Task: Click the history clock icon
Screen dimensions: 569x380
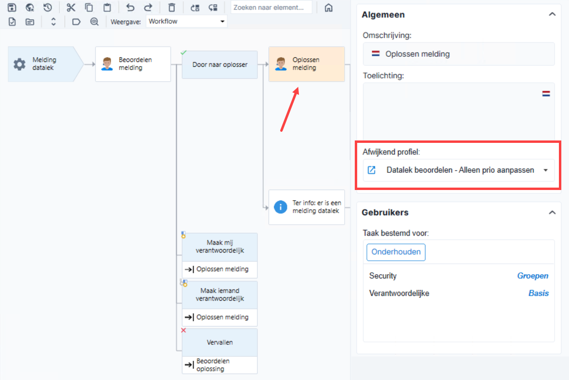Action: (48, 7)
